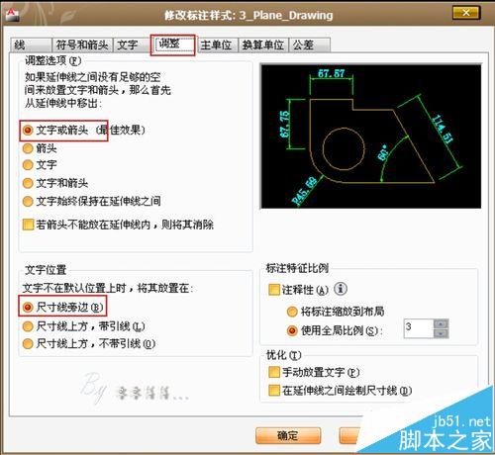495x455 pixels.
Task: Switch to 主单位 tab
Action: click(x=217, y=45)
